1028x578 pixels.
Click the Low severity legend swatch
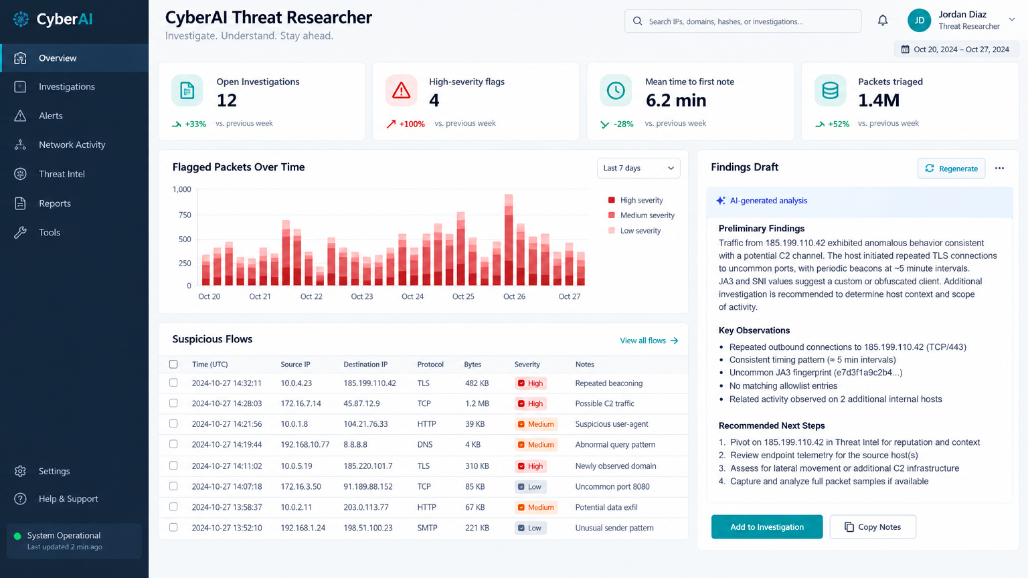point(612,231)
